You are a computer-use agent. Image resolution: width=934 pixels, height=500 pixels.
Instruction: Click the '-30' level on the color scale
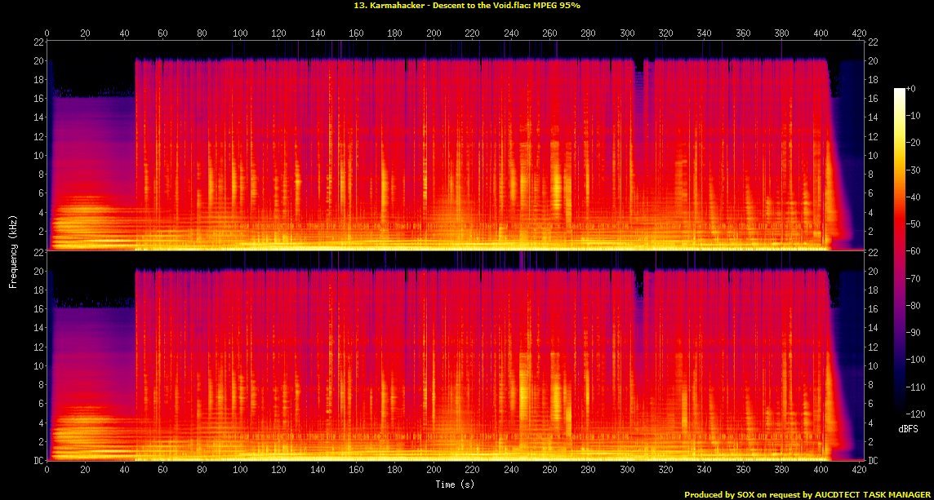coord(918,170)
